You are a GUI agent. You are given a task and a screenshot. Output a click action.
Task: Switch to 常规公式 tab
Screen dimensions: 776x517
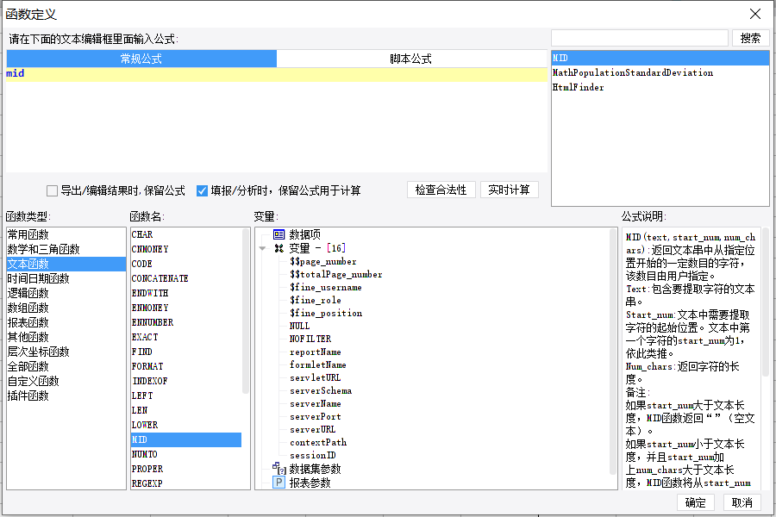coord(141,59)
